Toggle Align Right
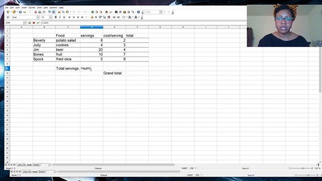This screenshot has width=322, height=181. tap(78, 17)
